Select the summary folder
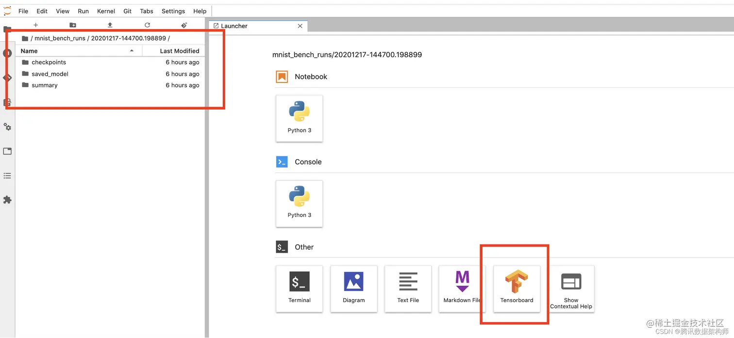The height and width of the screenshot is (338, 734). pyautogui.click(x=110, y=85)
